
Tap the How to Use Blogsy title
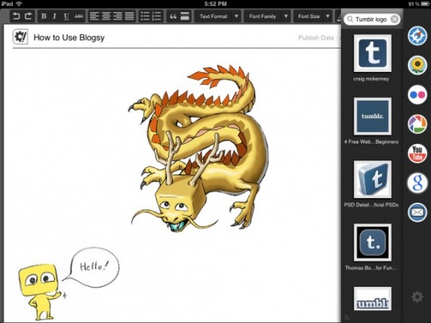click(69, 37)
